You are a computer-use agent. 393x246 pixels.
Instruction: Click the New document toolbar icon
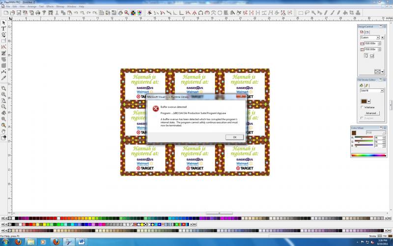click(6, 13)
